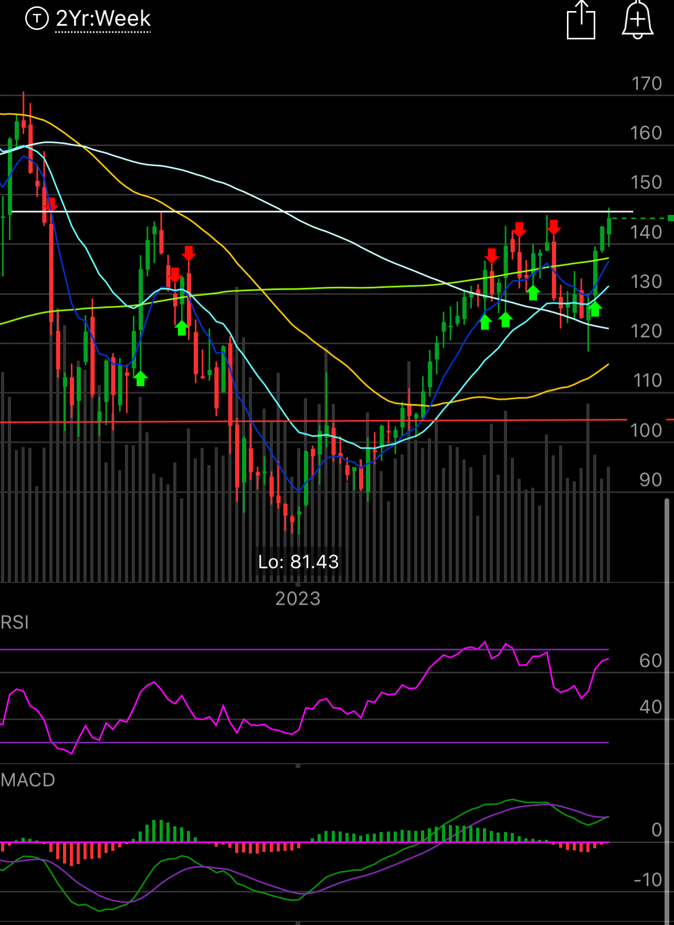Screen dimensions: 674x925
Task: Tap the 90 price axis label
Action: 650,480
